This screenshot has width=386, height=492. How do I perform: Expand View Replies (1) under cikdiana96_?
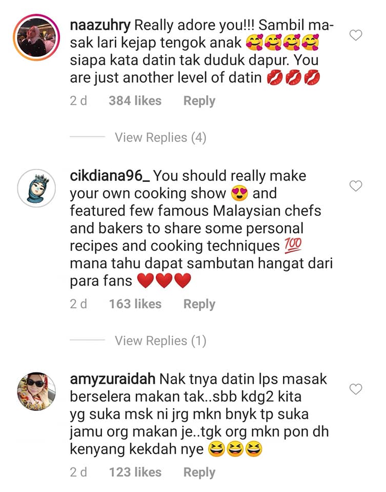[160, 341]
